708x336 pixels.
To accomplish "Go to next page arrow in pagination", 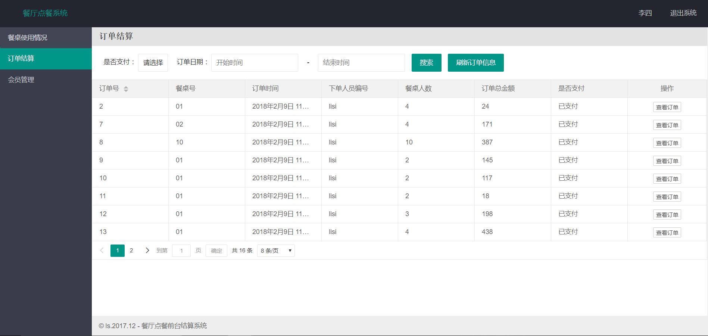I will (x=147, y=251).
